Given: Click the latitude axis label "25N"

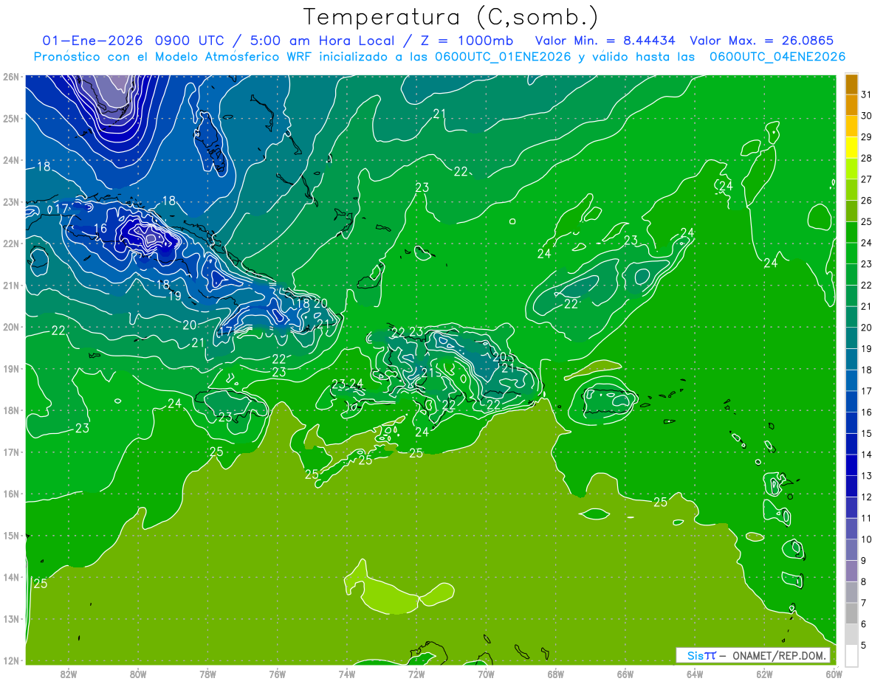Looking at the screenshot, I should (10, 118).
